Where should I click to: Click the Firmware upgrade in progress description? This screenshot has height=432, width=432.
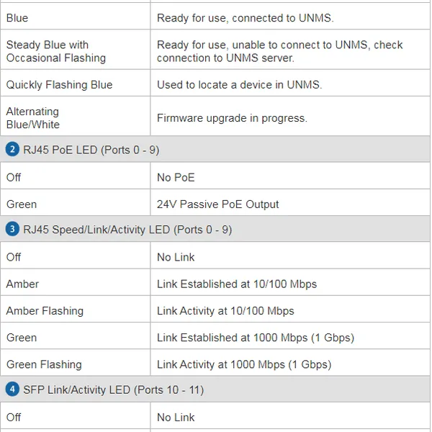[232, 118]
